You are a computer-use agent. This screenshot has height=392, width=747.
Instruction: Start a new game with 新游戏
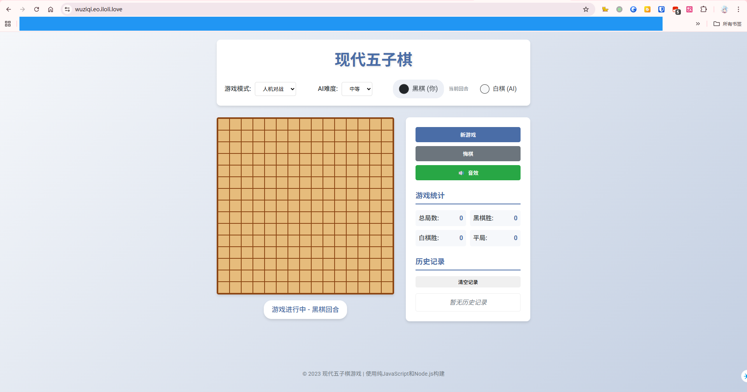click(468, 135)
